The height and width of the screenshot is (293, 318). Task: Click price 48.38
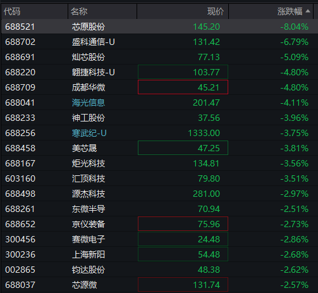point(209,270)
